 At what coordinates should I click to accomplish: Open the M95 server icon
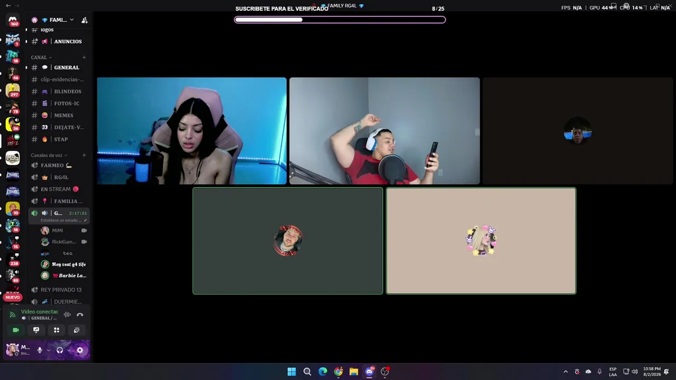(13, 158)
